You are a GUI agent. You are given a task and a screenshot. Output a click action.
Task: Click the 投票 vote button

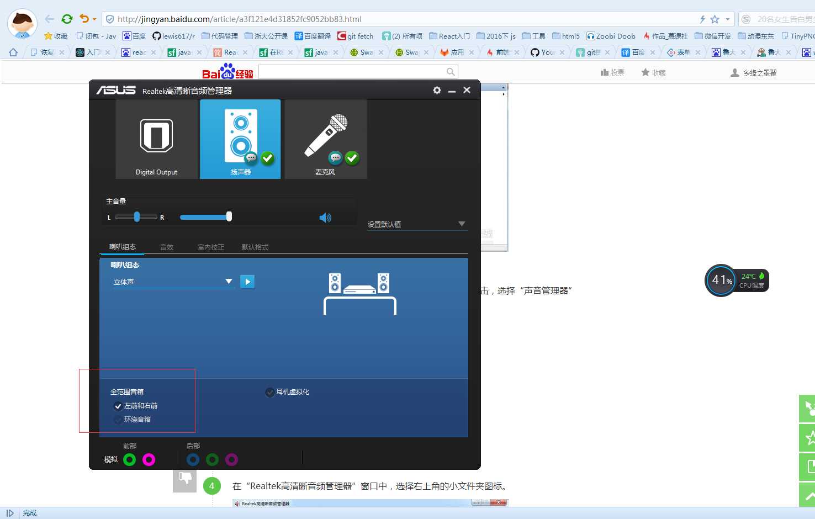pyautogui.click(x=612, y=72)
